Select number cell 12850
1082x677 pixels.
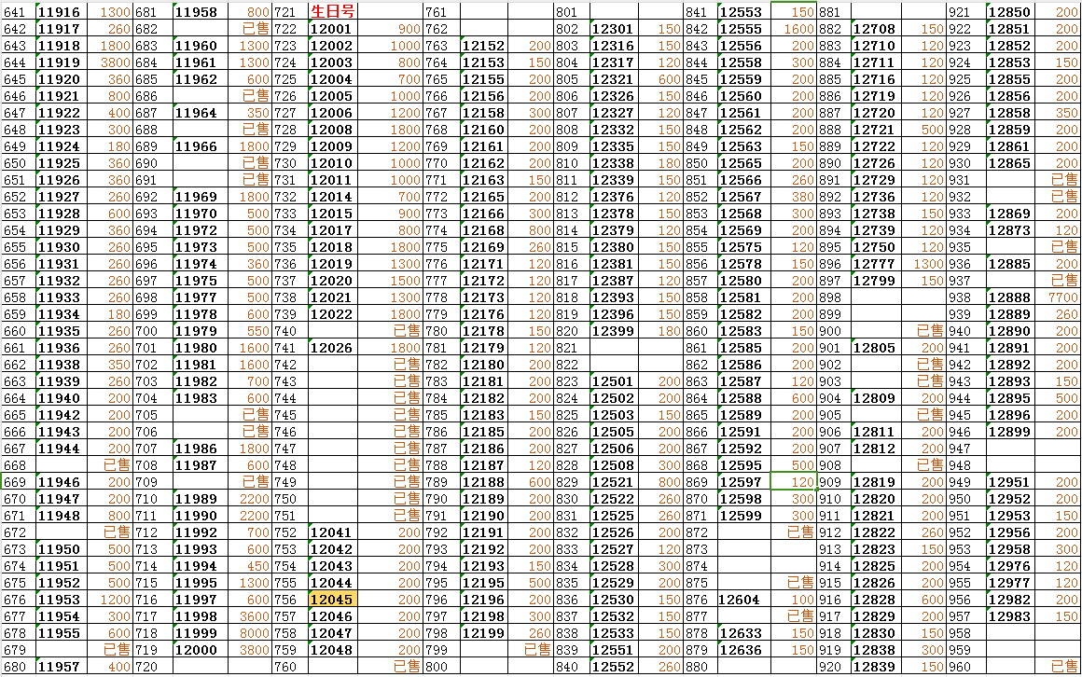tap(1009, 12)
